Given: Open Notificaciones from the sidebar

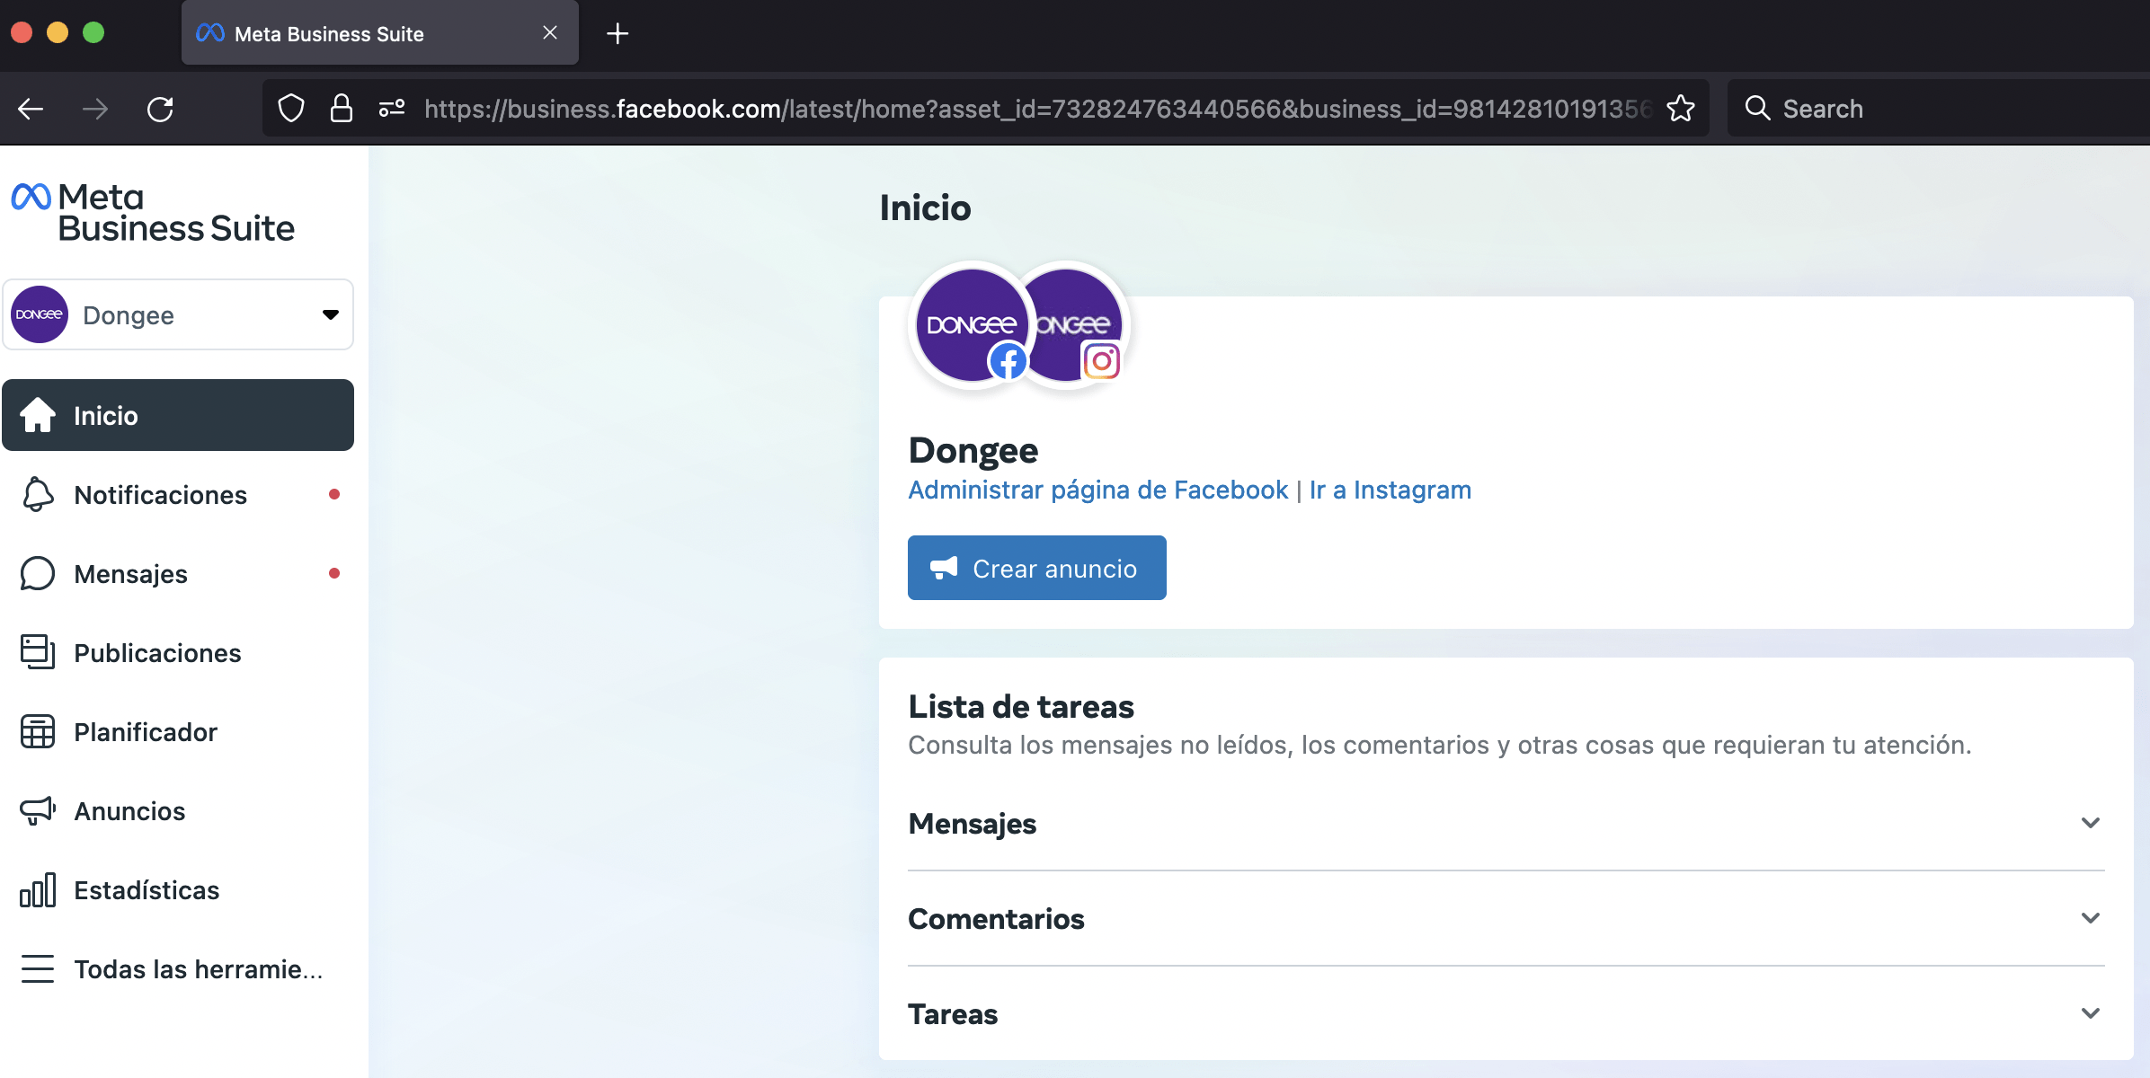Looking at the screenshot, I should point(178,494).
